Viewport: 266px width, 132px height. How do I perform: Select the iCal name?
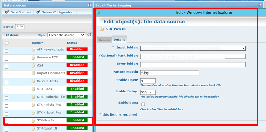[x=40, y=65]
